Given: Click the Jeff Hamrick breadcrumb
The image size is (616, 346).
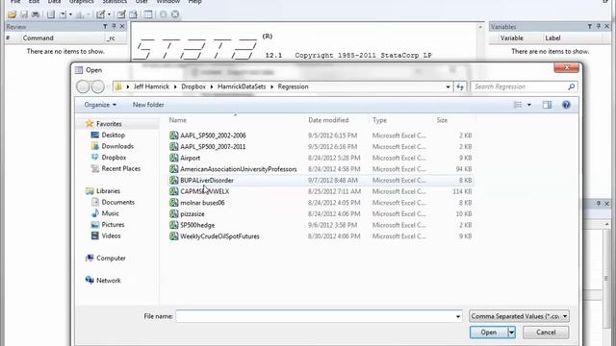Looking at the screenshot, I should 151,86.
